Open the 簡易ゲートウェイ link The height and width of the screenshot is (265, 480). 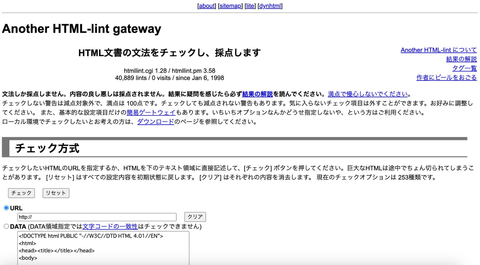point(150,112)
